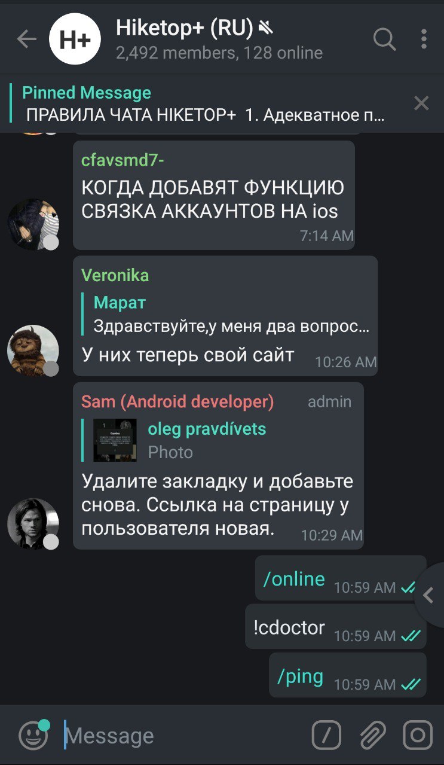This screenshot has width=444, height=765.
Task: Tap the /online command link
Action: pyautogui.click(x=294, y=578)
